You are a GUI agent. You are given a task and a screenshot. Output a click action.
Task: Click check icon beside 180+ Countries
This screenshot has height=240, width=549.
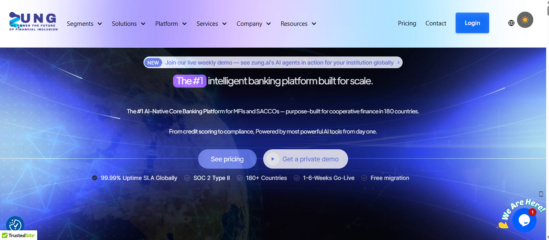point(240,178)
